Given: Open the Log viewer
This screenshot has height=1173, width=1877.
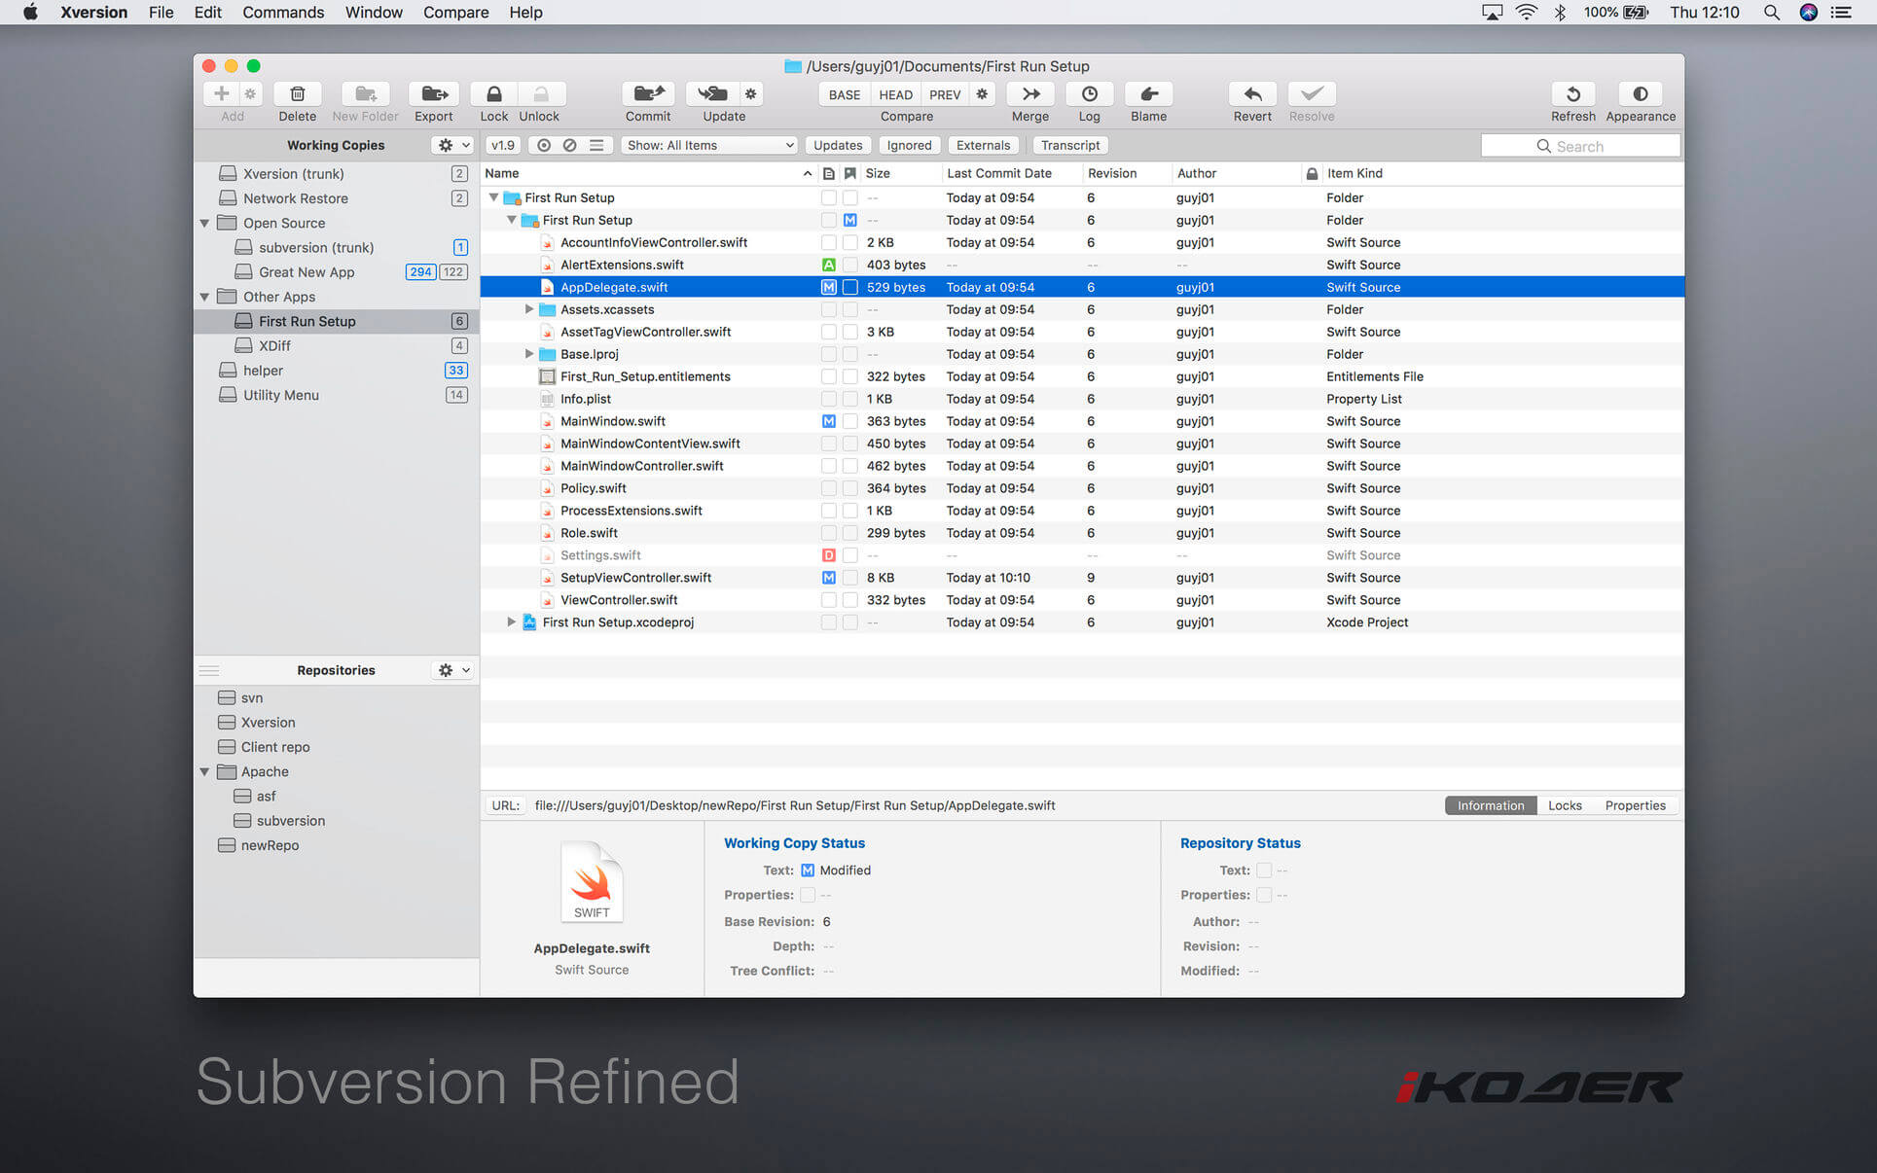Looking at the screenshot, I should coord(1089,94).
